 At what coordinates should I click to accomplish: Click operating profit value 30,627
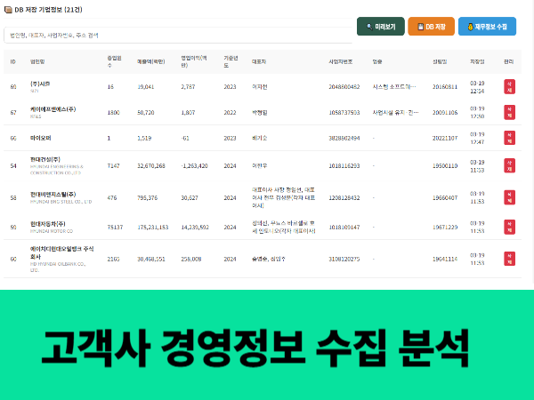click(190, 197)
